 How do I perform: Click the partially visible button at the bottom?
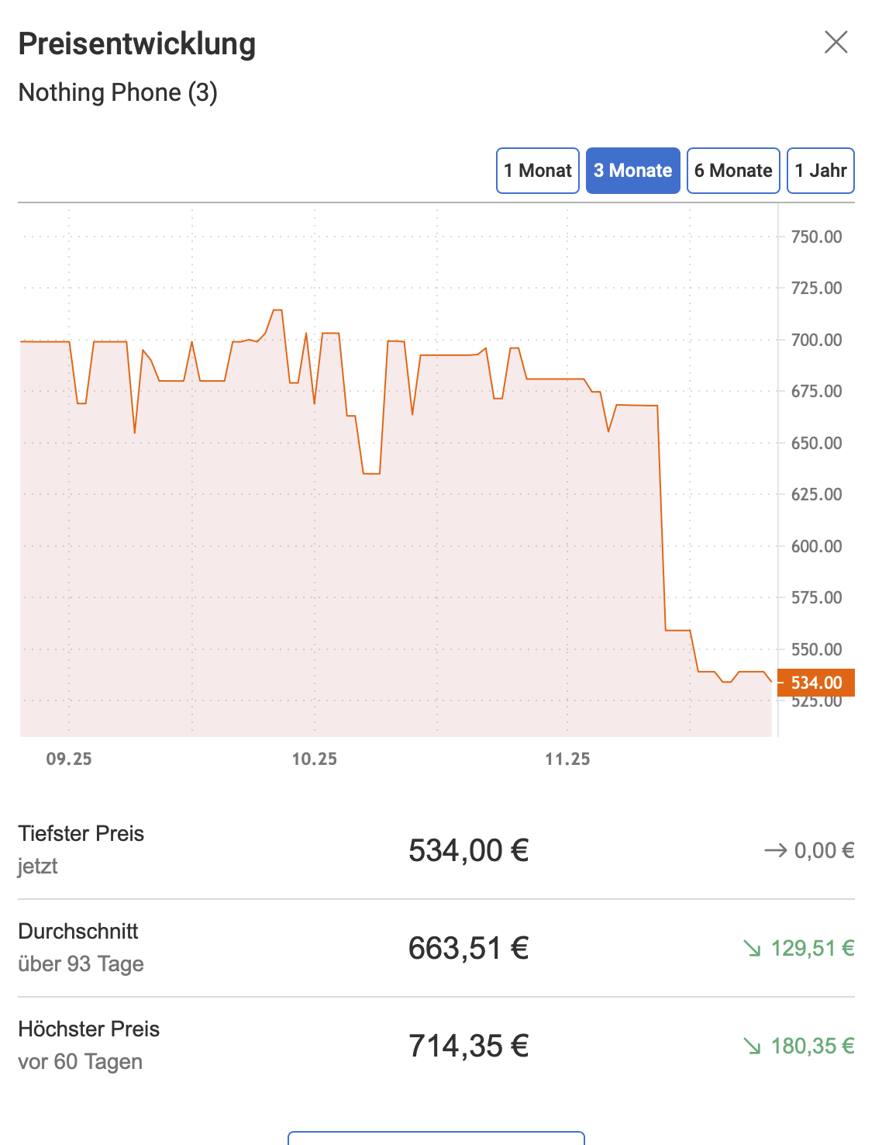point(436,1138)
